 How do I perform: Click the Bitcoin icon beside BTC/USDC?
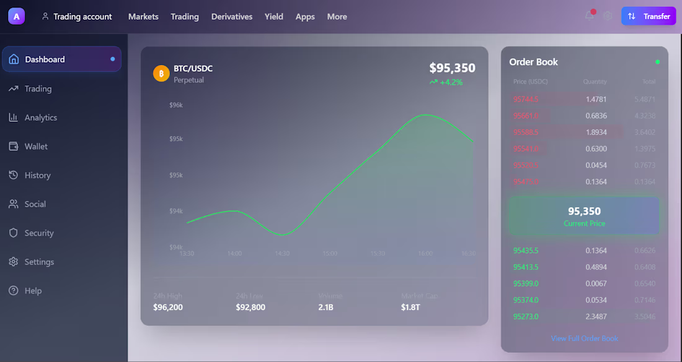pyautogui.click(x=161, y=73)
